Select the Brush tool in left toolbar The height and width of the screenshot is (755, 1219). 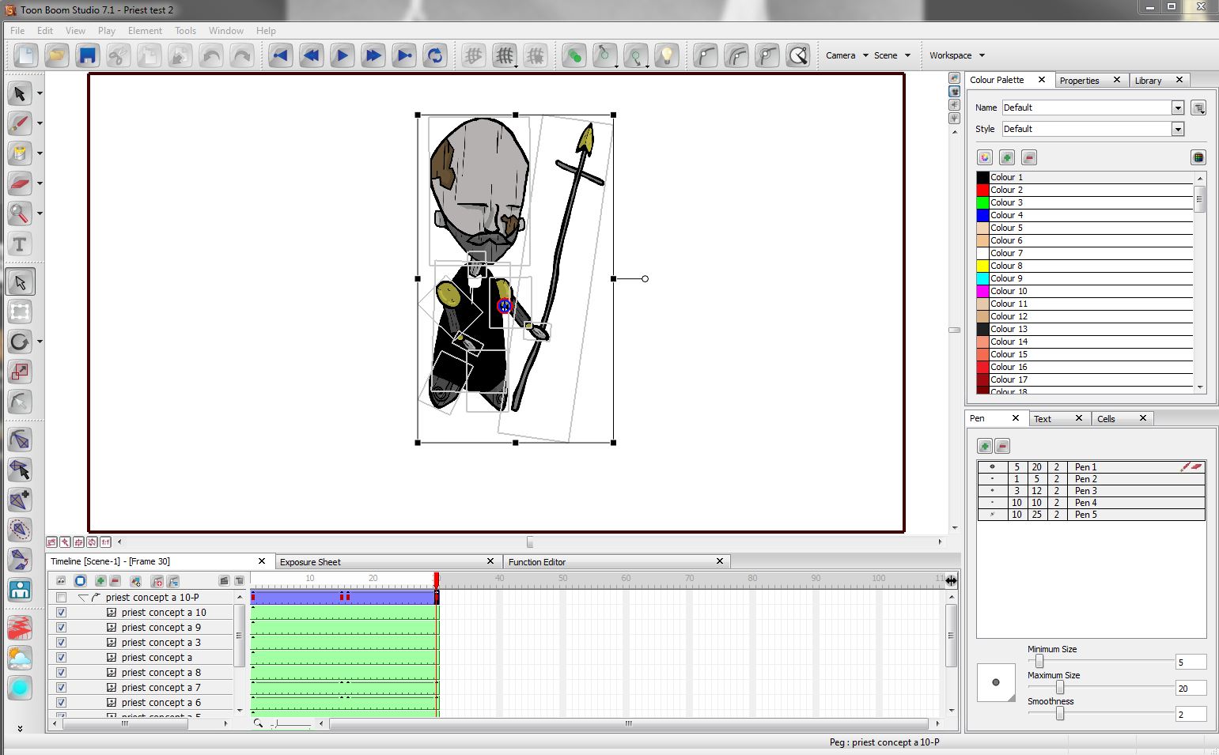(x=20, y=123)
